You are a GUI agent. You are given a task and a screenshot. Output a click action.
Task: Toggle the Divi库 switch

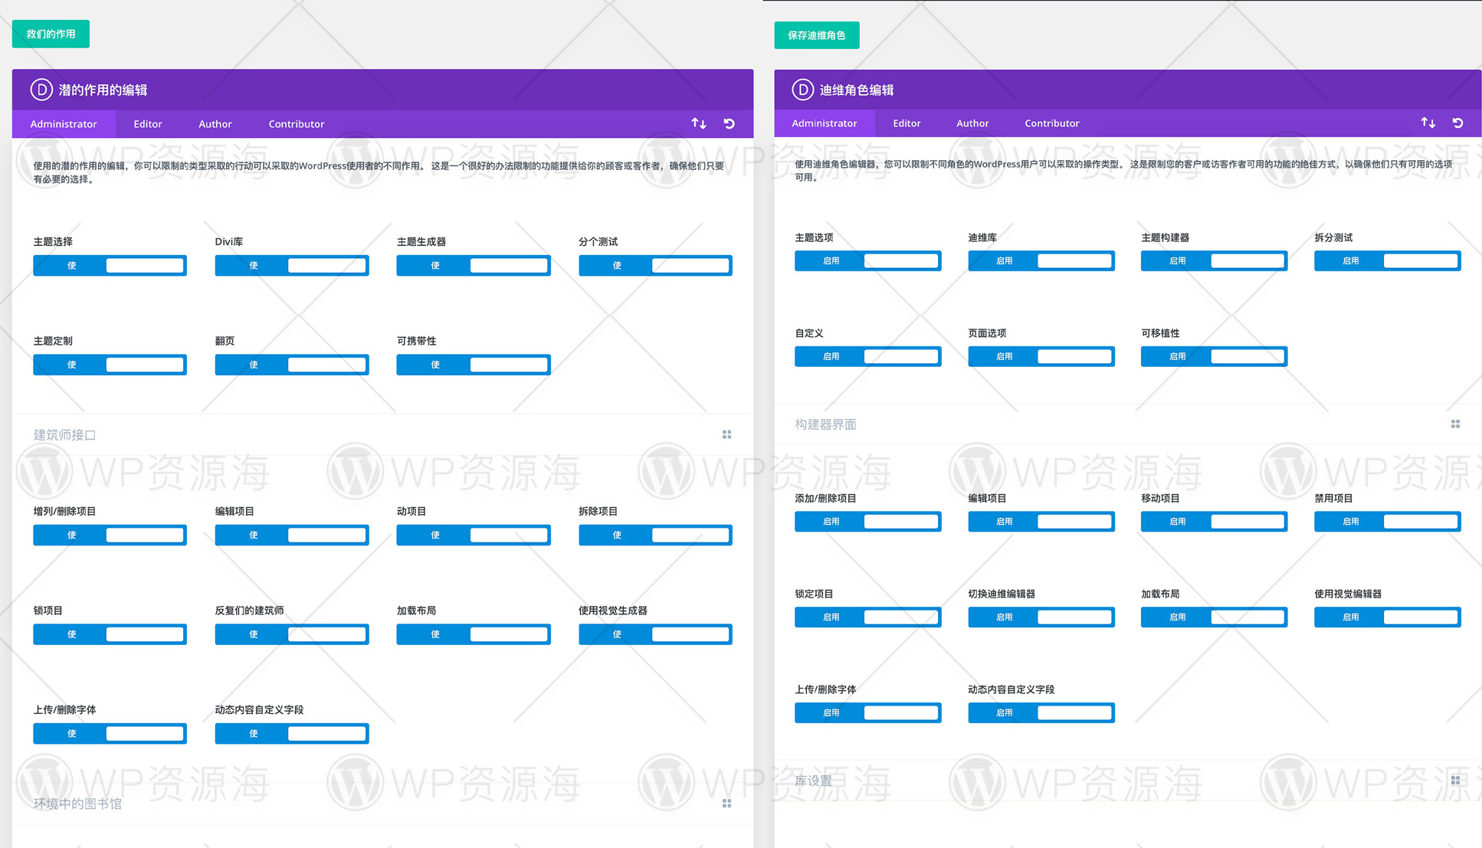(291, 265)
